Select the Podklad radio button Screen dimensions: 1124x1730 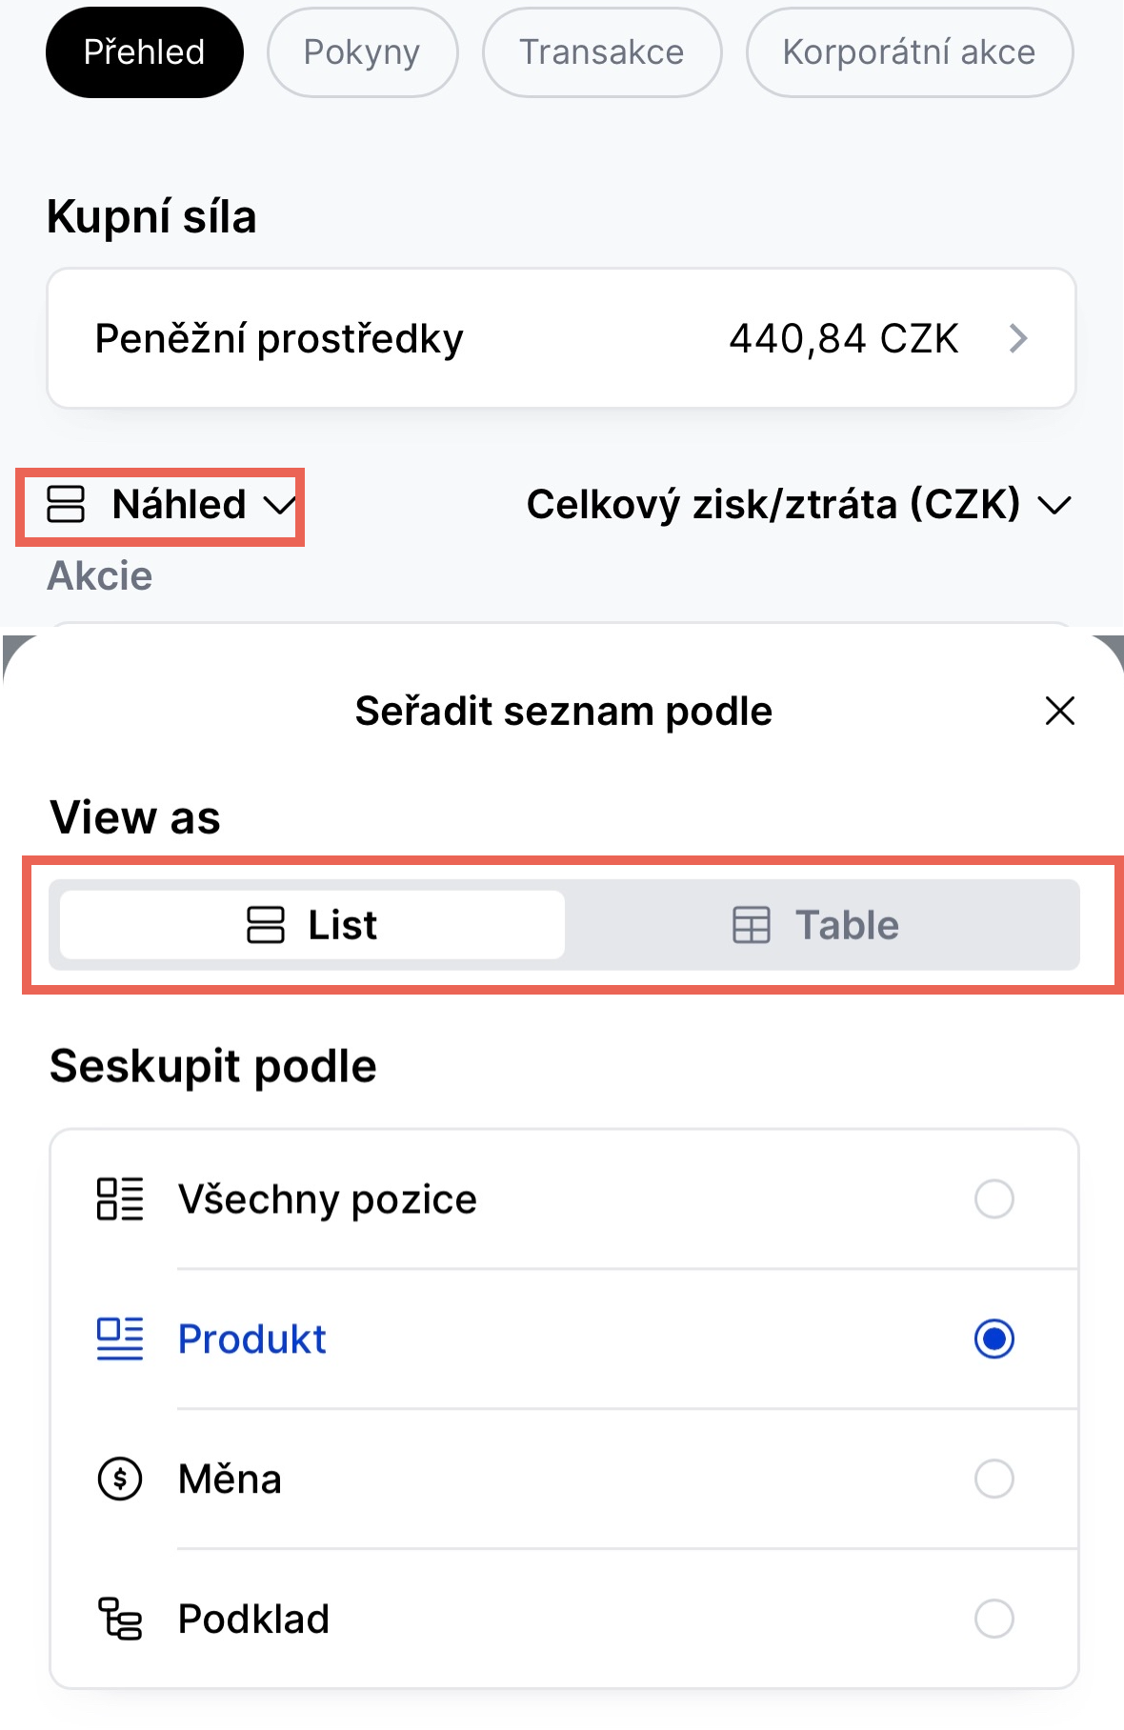pyautogui.click(x=994, y=1619)
